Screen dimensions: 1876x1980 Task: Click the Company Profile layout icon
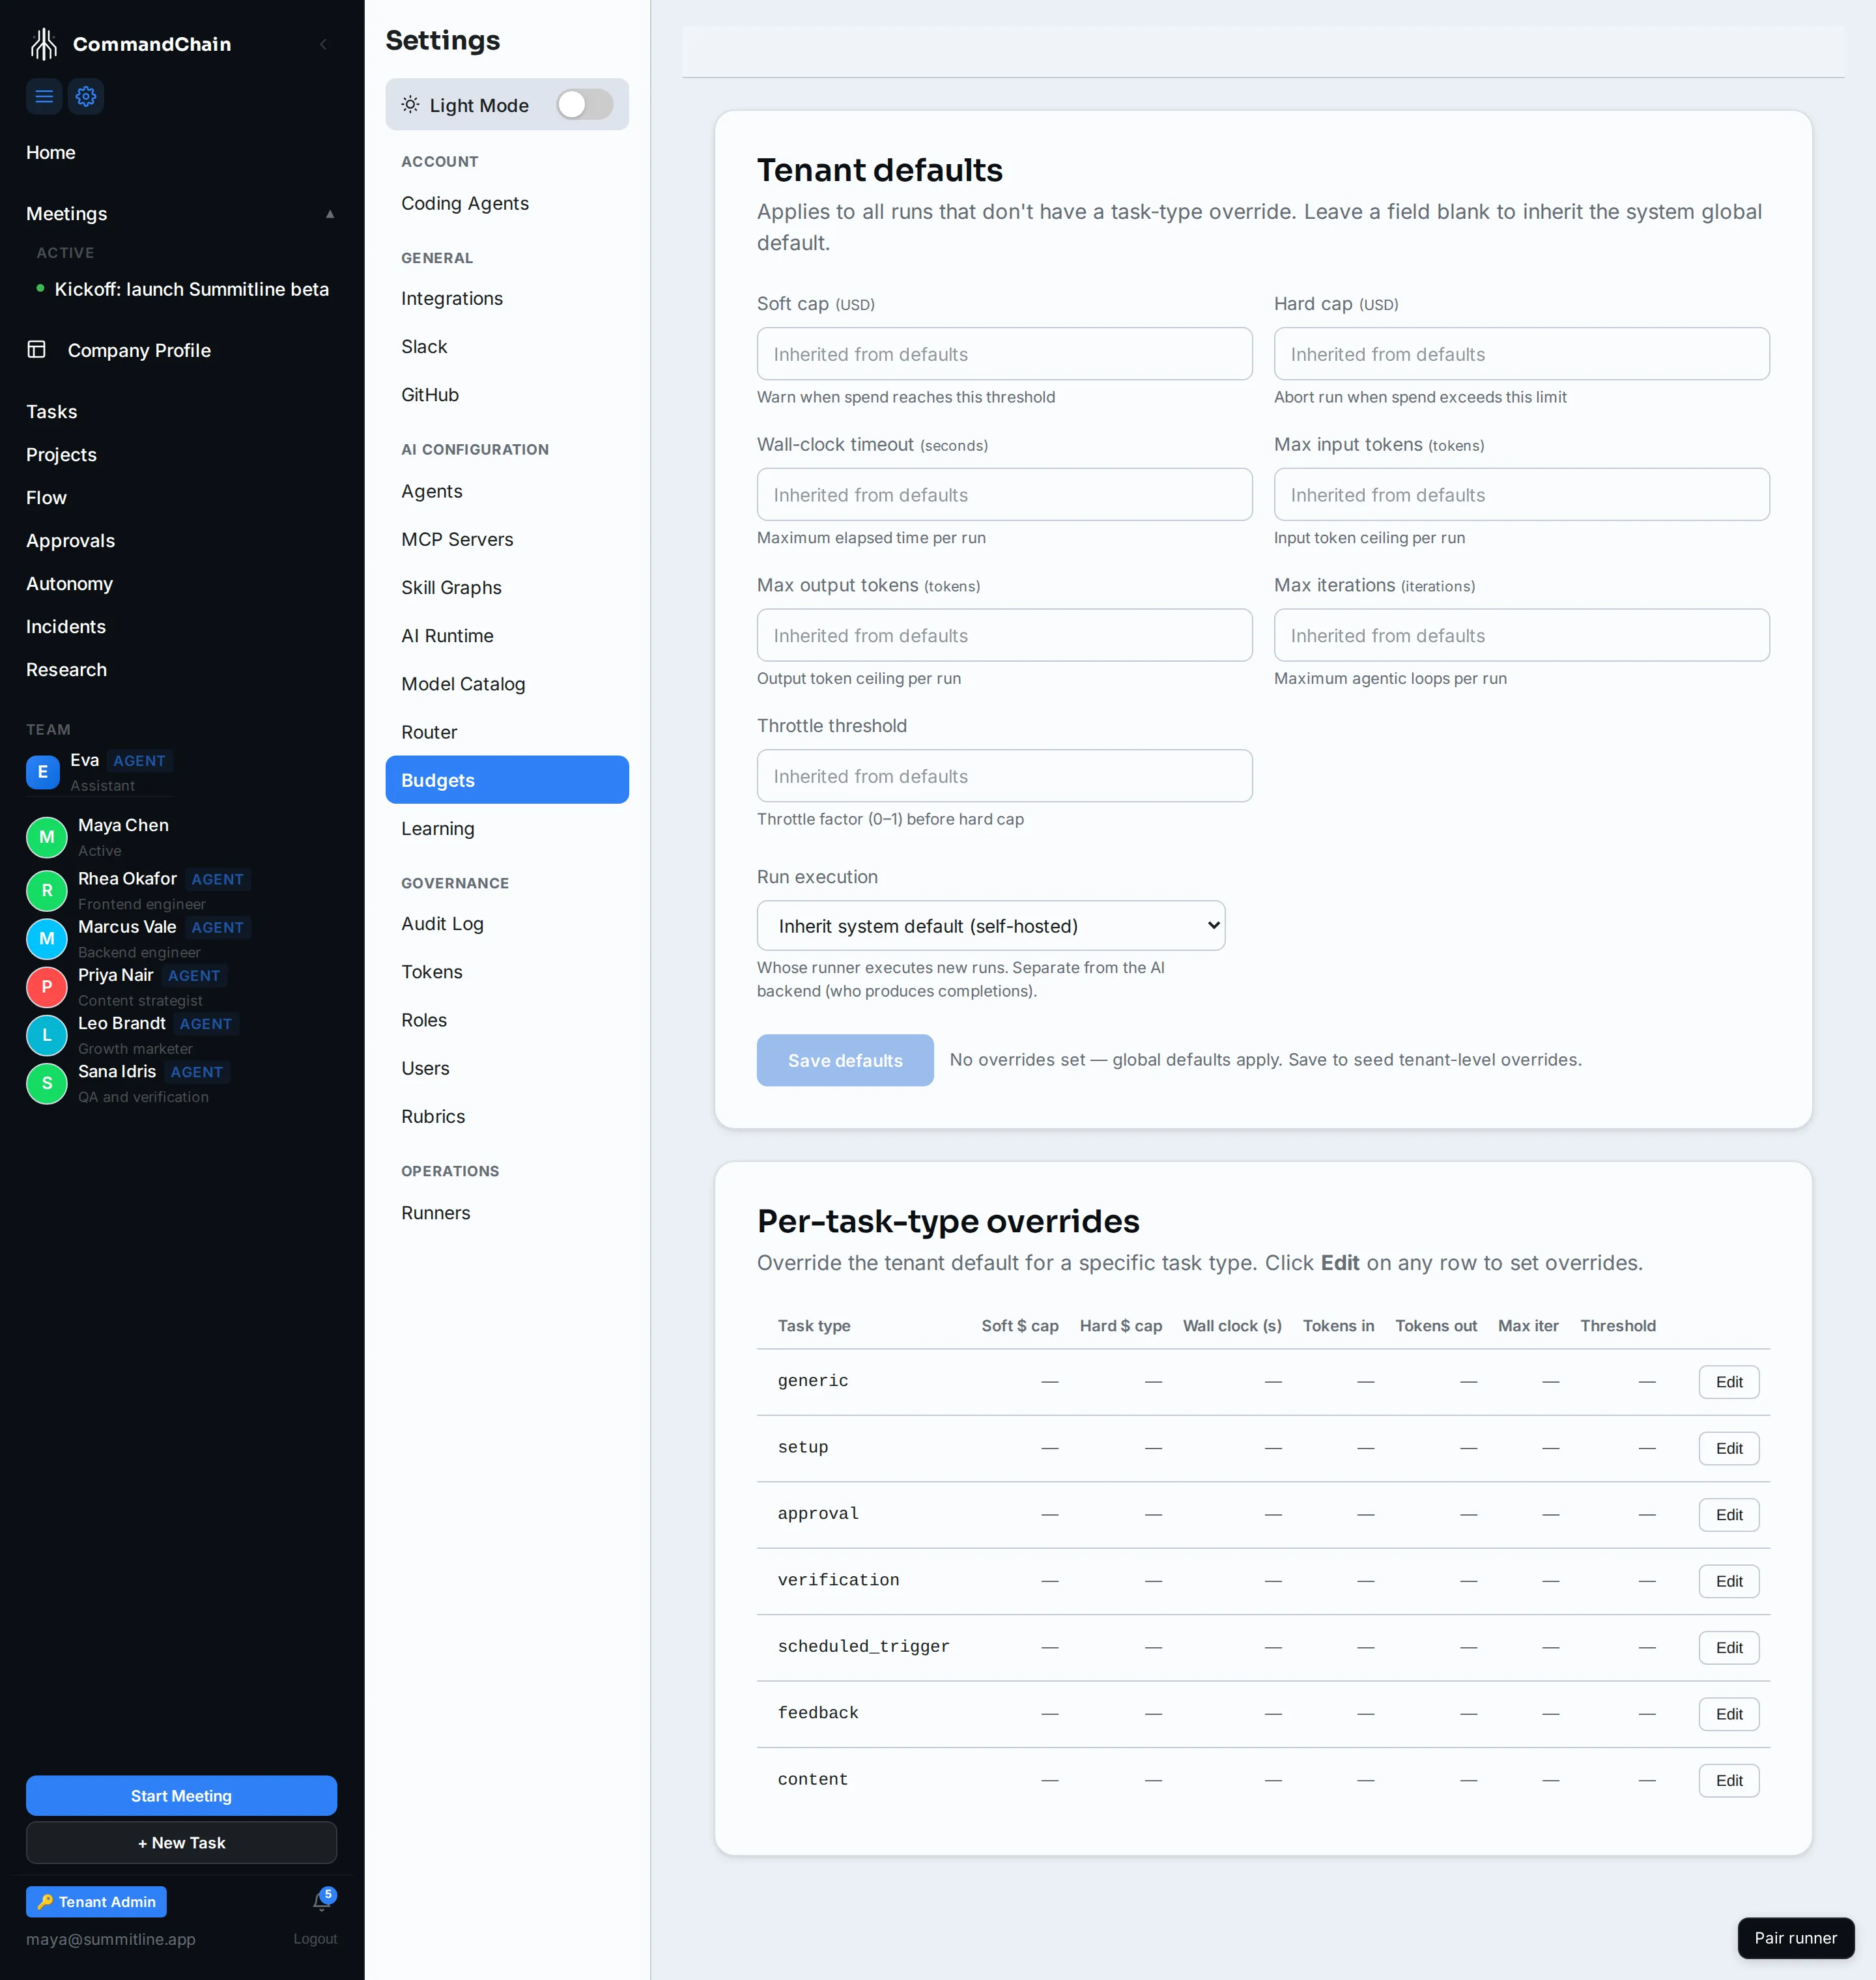coord(37,350)
